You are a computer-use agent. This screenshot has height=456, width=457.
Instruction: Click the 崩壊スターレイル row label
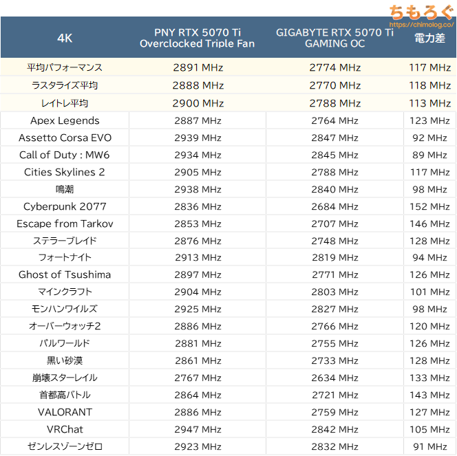click(x=65, y=378)
